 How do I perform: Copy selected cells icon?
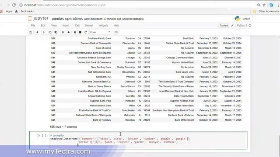tap(50, 32)
